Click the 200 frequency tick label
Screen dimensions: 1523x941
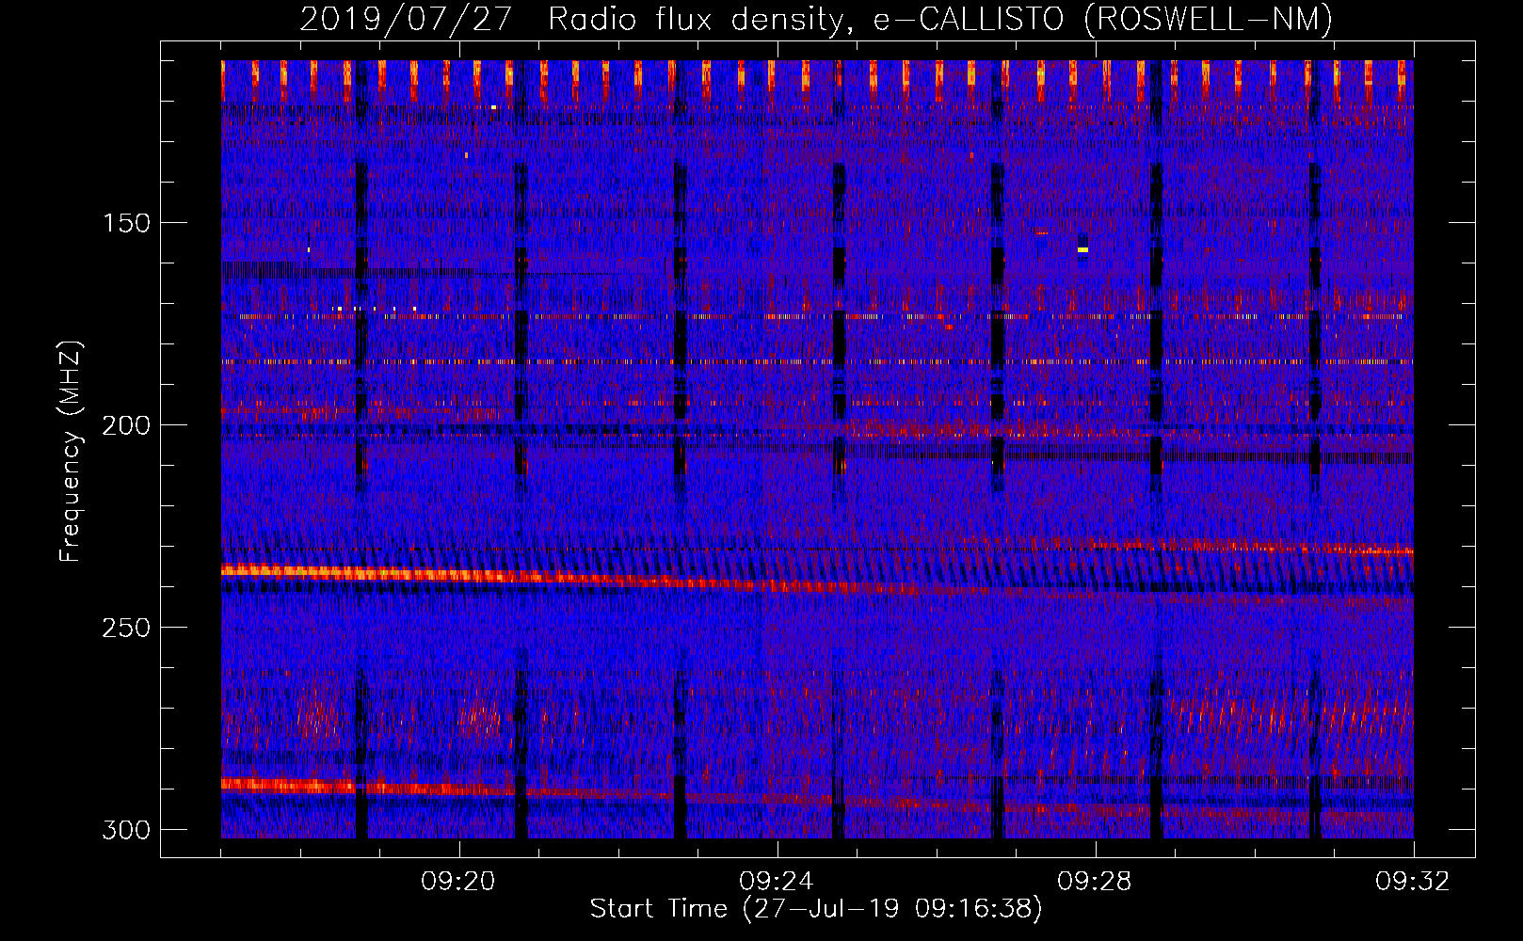point(126,425)
